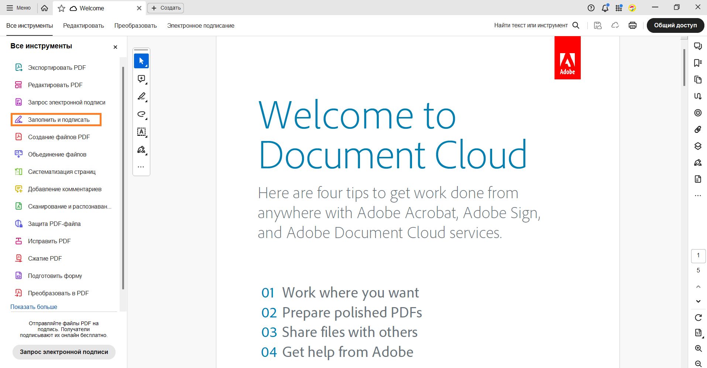Expand the hamburger Меню
707x368 pixels.
pyautogui.click(x=18, y=7)
